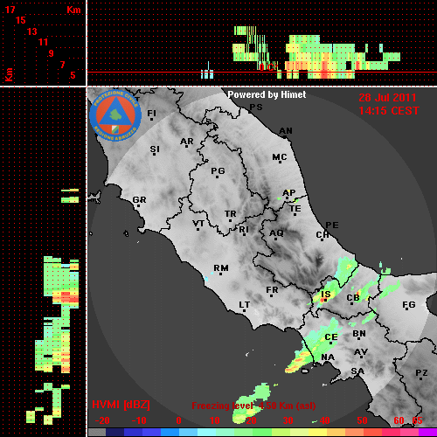Click the 'TE' city label on the map
437x437 pixels.
295,209
